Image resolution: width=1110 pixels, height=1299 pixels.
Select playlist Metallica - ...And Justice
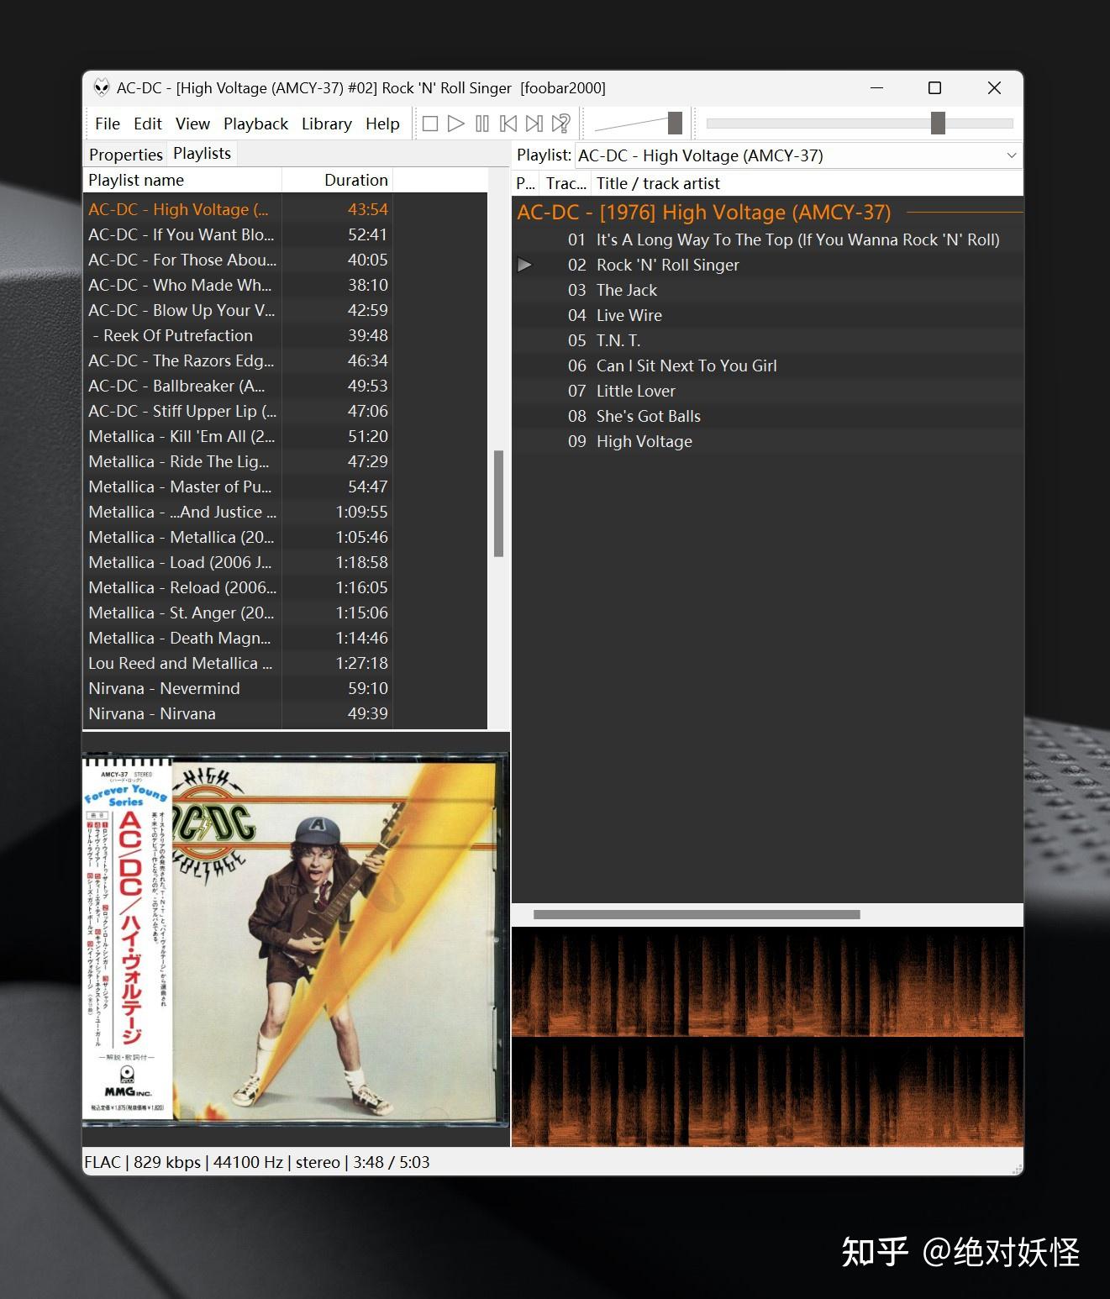pos(285,512)
